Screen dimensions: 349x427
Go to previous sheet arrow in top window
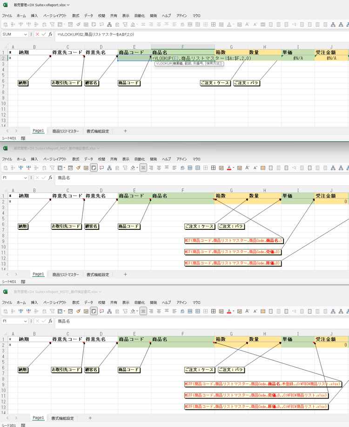(x=7, y=131)
